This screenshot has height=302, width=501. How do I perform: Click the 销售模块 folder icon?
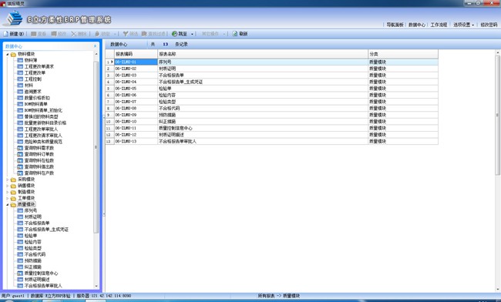click(x=13, y=186)
